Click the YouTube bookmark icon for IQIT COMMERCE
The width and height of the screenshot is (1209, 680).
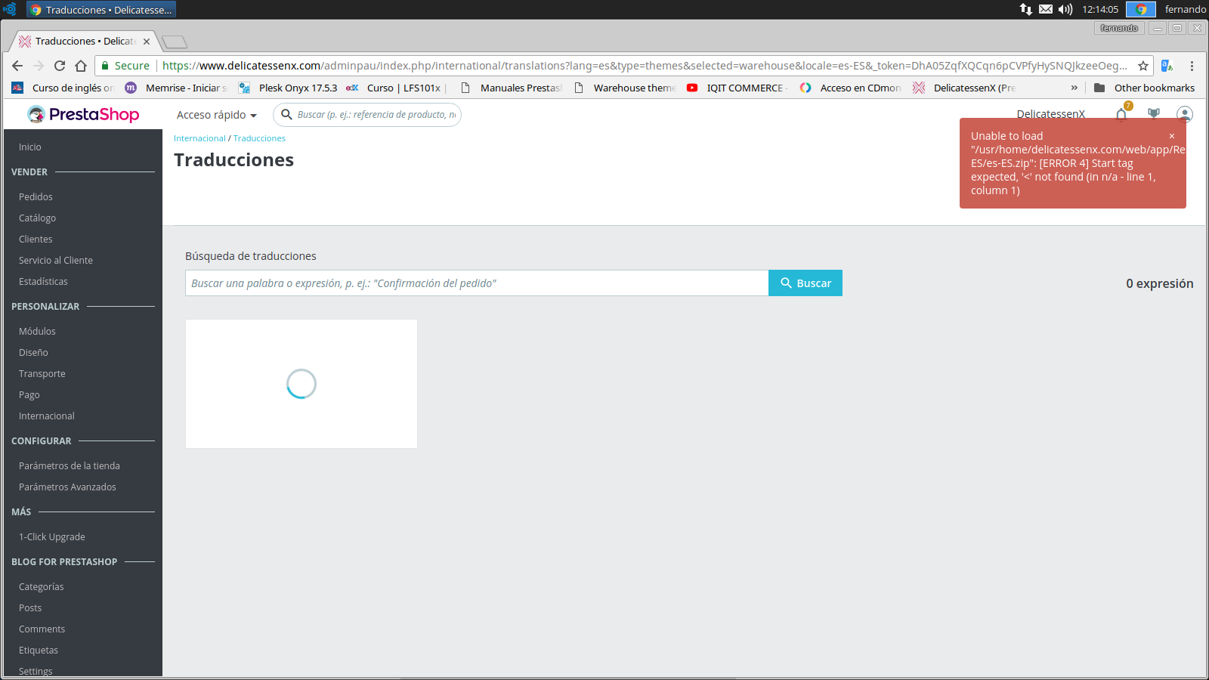(692, 88)
